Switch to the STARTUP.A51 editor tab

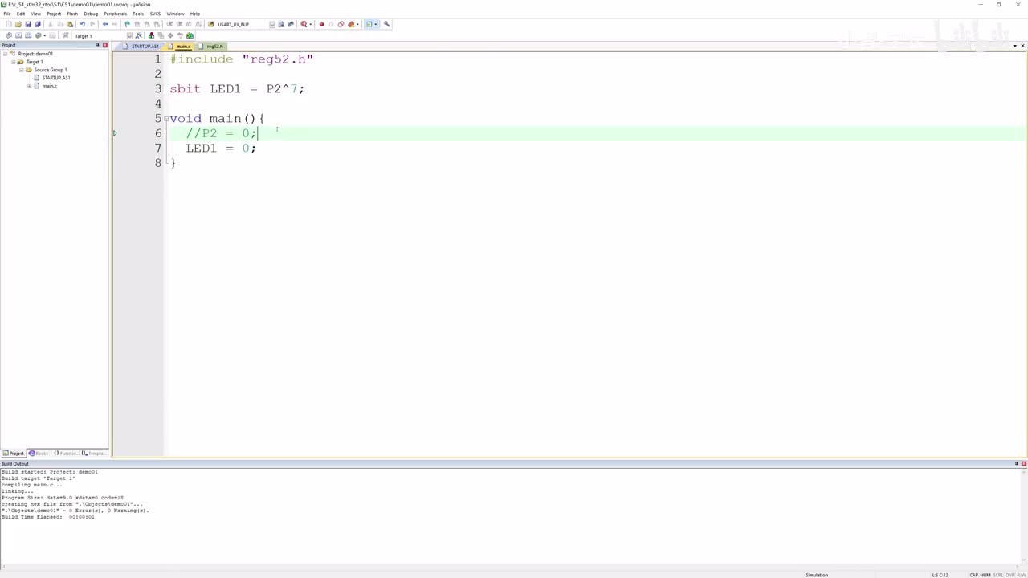click(x=142, y=46)
